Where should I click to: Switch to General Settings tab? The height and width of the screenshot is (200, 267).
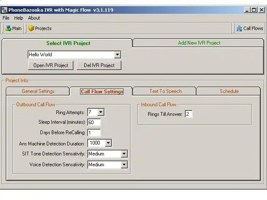[x=38, y=91]
